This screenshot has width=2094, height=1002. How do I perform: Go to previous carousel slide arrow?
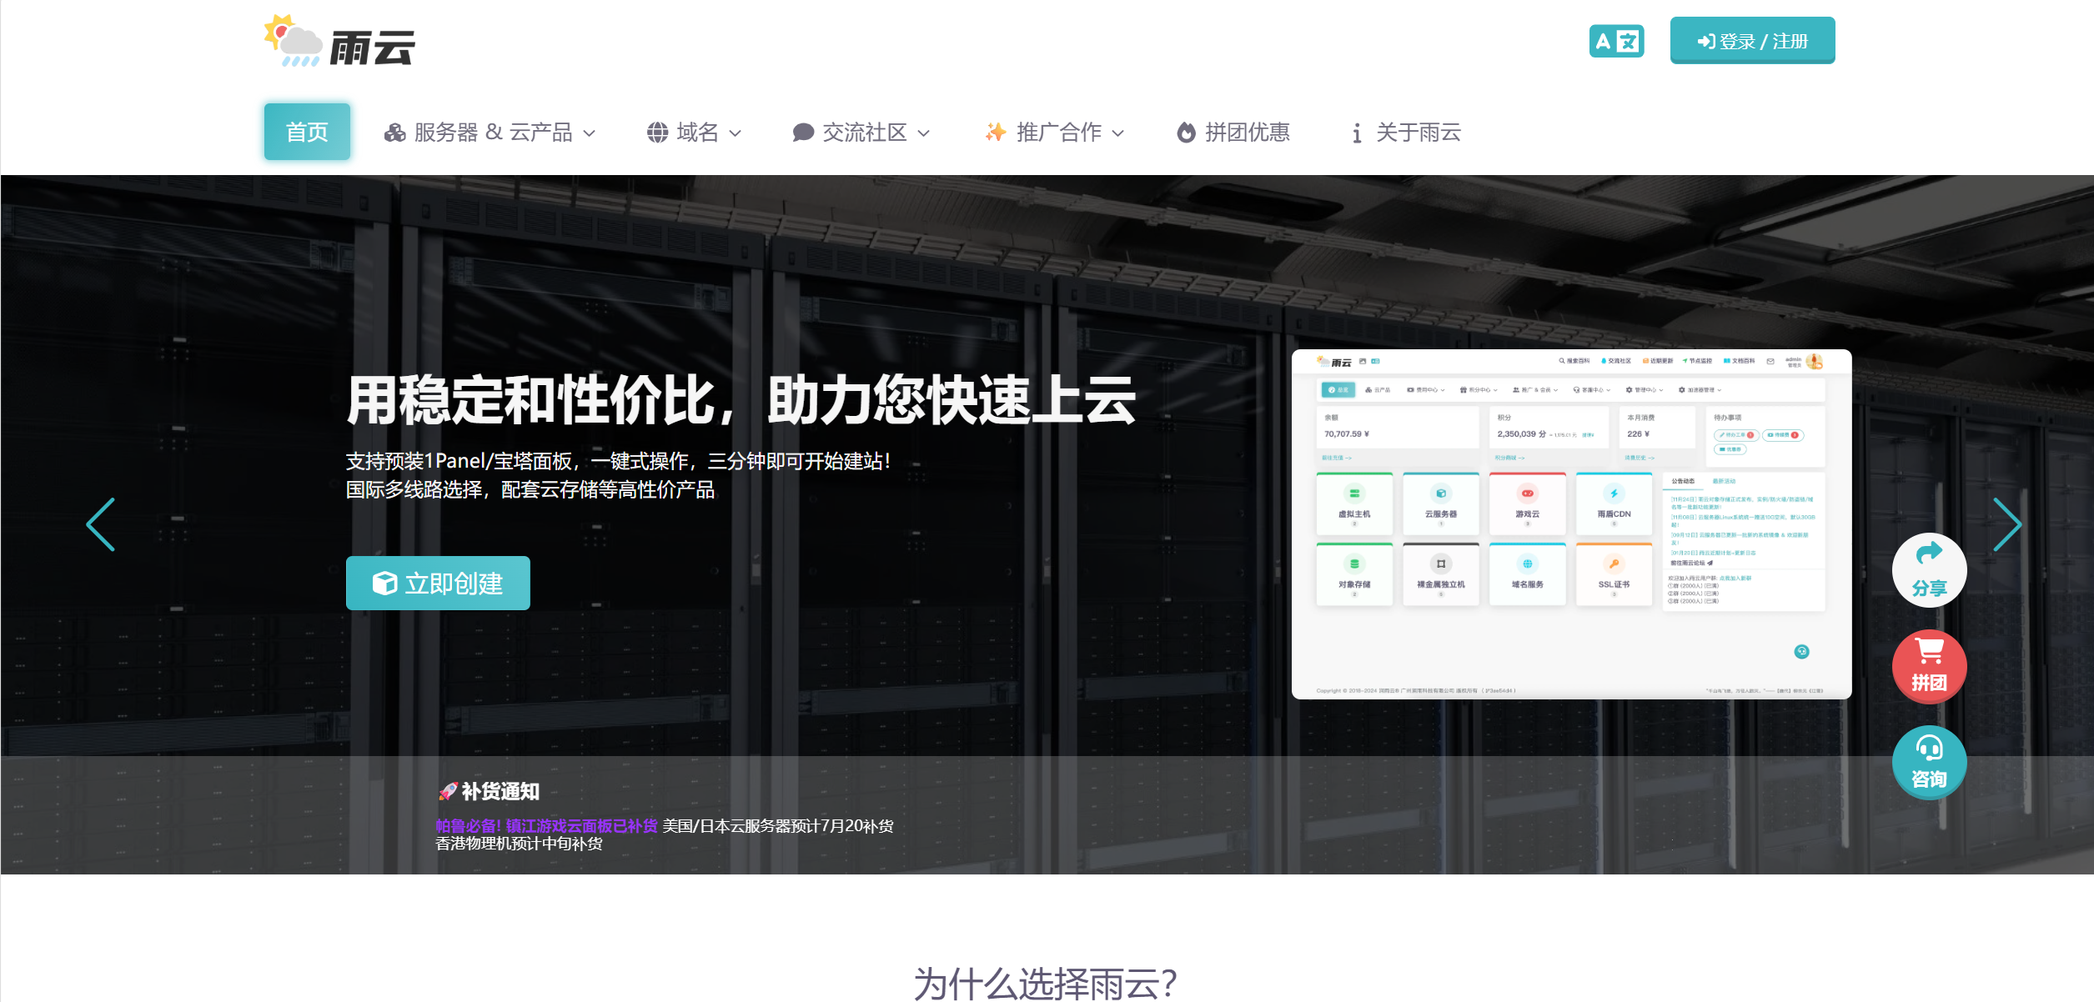coord(101,524)
